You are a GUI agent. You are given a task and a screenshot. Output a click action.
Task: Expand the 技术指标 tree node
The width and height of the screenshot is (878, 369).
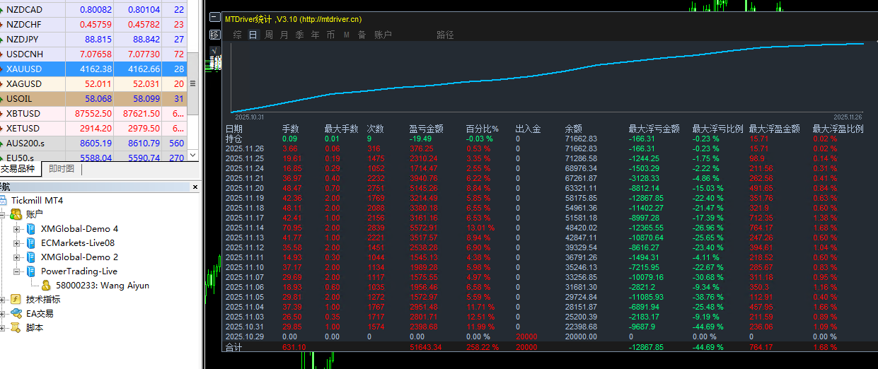tap(2, 299)
